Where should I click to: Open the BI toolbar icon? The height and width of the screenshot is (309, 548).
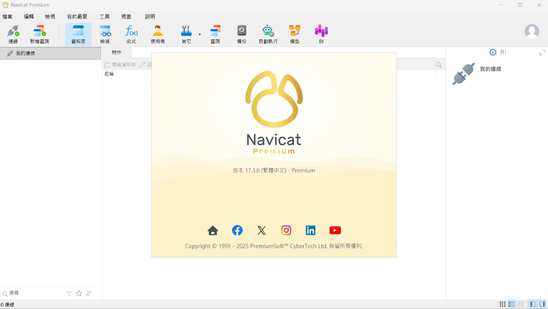click(321, 34)
